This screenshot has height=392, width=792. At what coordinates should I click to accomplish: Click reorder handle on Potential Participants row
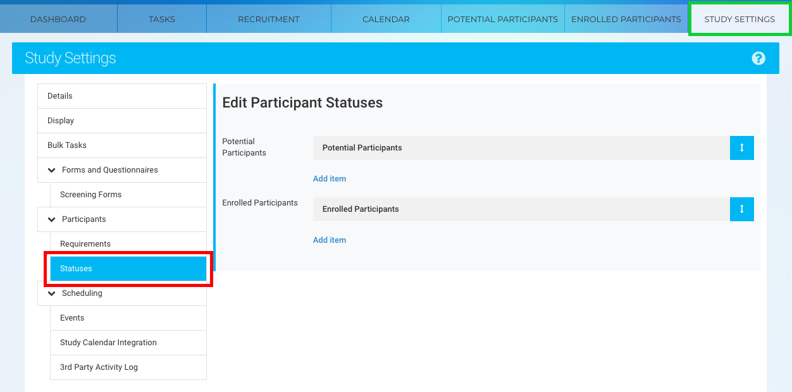741,148
